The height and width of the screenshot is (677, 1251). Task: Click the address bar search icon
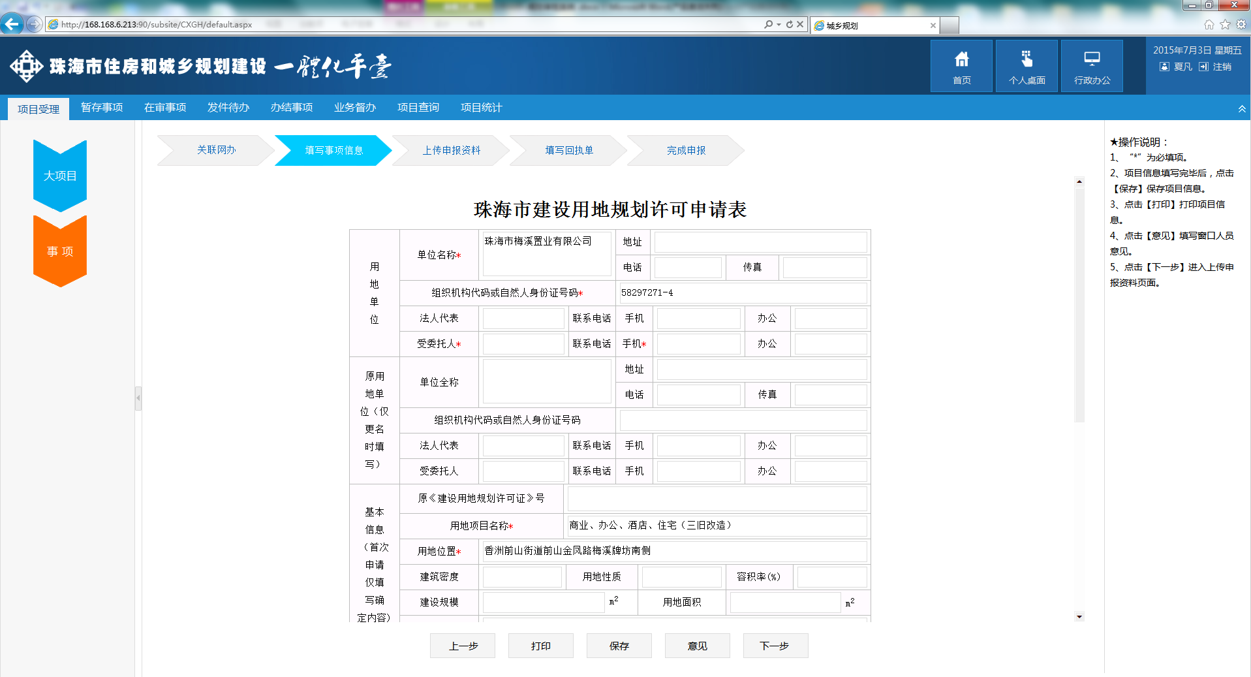769,24
